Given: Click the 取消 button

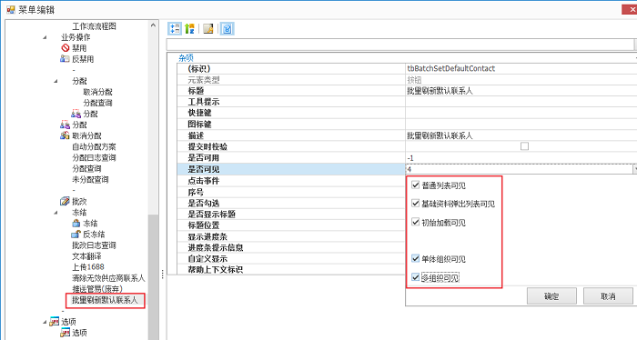Looking at the screenshot, I should 608,296.
